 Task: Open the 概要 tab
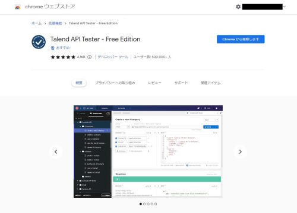[79, 83]
